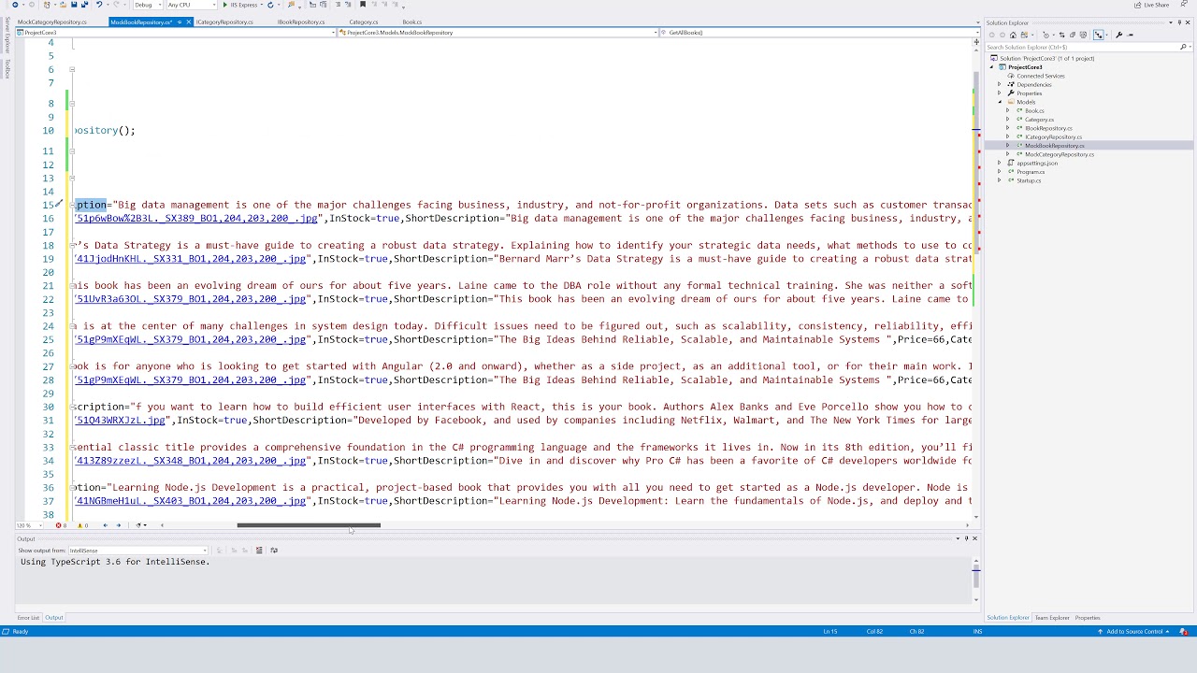Open the Team Explorer tab
Screen dimensions: 1197x673
click(x=1052, y=618)
